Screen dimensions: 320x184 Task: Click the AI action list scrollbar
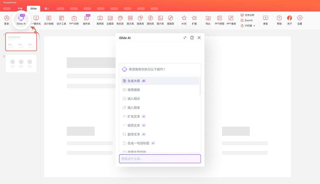[x=200, y=86]
